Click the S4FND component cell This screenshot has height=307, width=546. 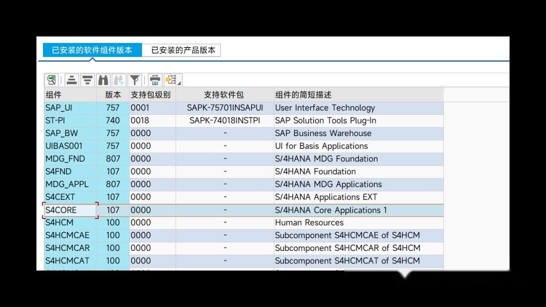(x=70, y=171)
